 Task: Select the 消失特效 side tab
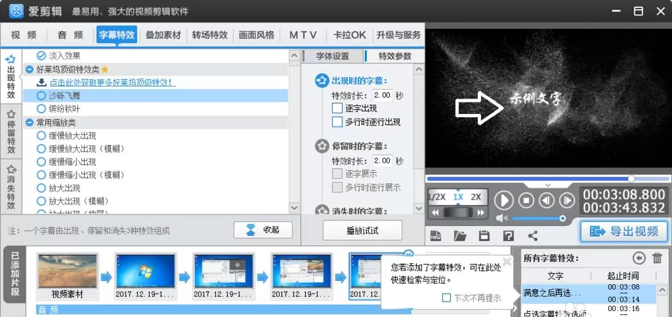coord(11,187)
